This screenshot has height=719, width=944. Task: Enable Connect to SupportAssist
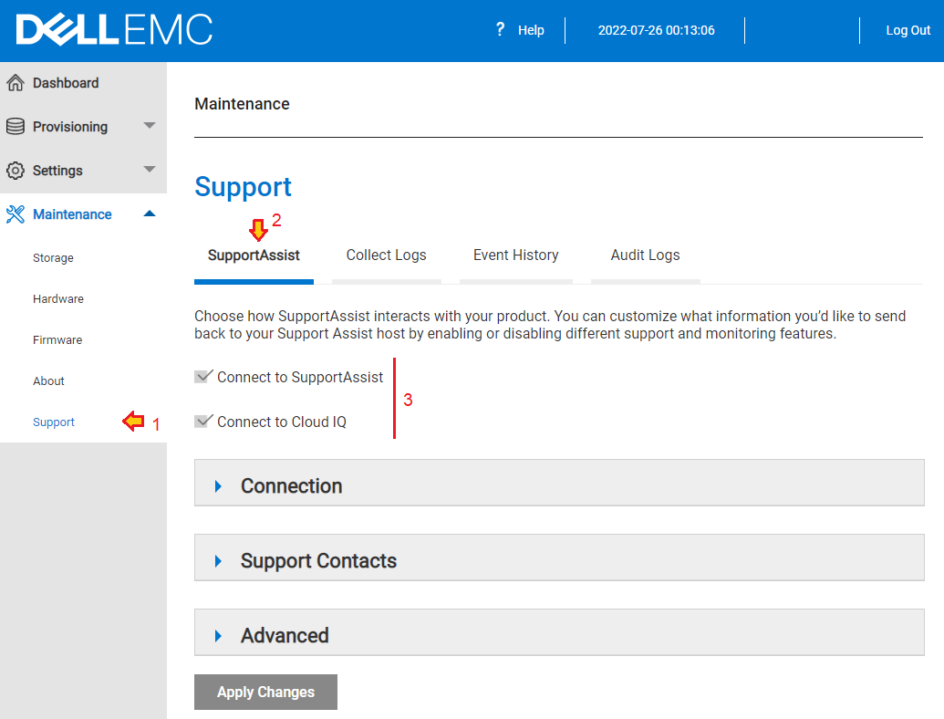point(203,377)
